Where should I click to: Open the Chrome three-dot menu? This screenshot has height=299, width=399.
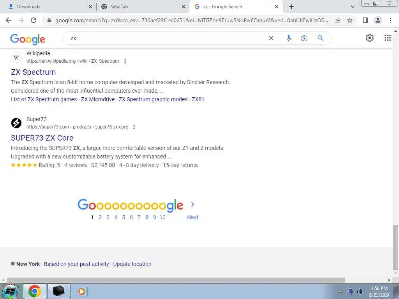pyautogui.click(x=390, y=20)
